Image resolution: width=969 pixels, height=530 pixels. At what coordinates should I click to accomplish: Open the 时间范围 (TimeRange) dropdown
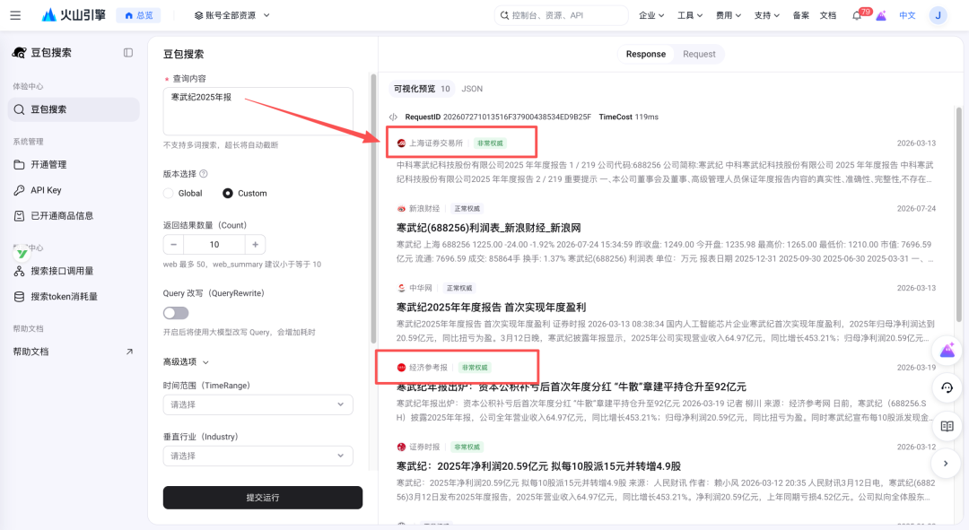(x=258, y=404)
